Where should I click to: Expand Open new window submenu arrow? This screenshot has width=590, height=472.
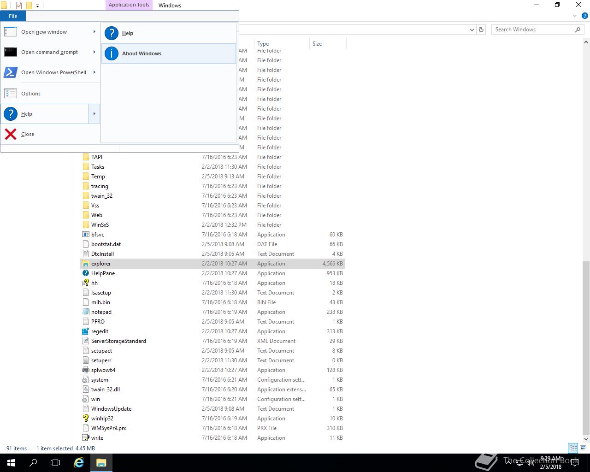94,32
